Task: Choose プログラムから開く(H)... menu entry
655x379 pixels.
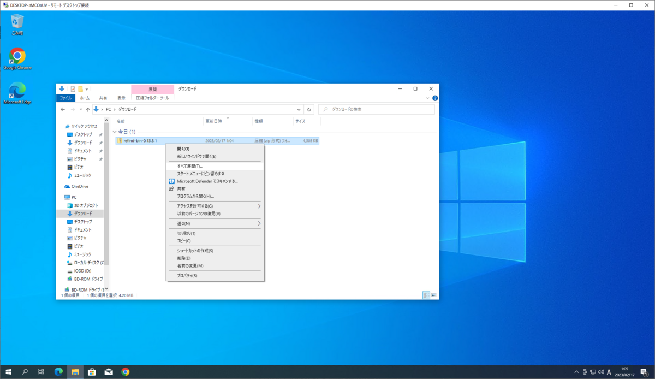Action: (x=215, y=196)
